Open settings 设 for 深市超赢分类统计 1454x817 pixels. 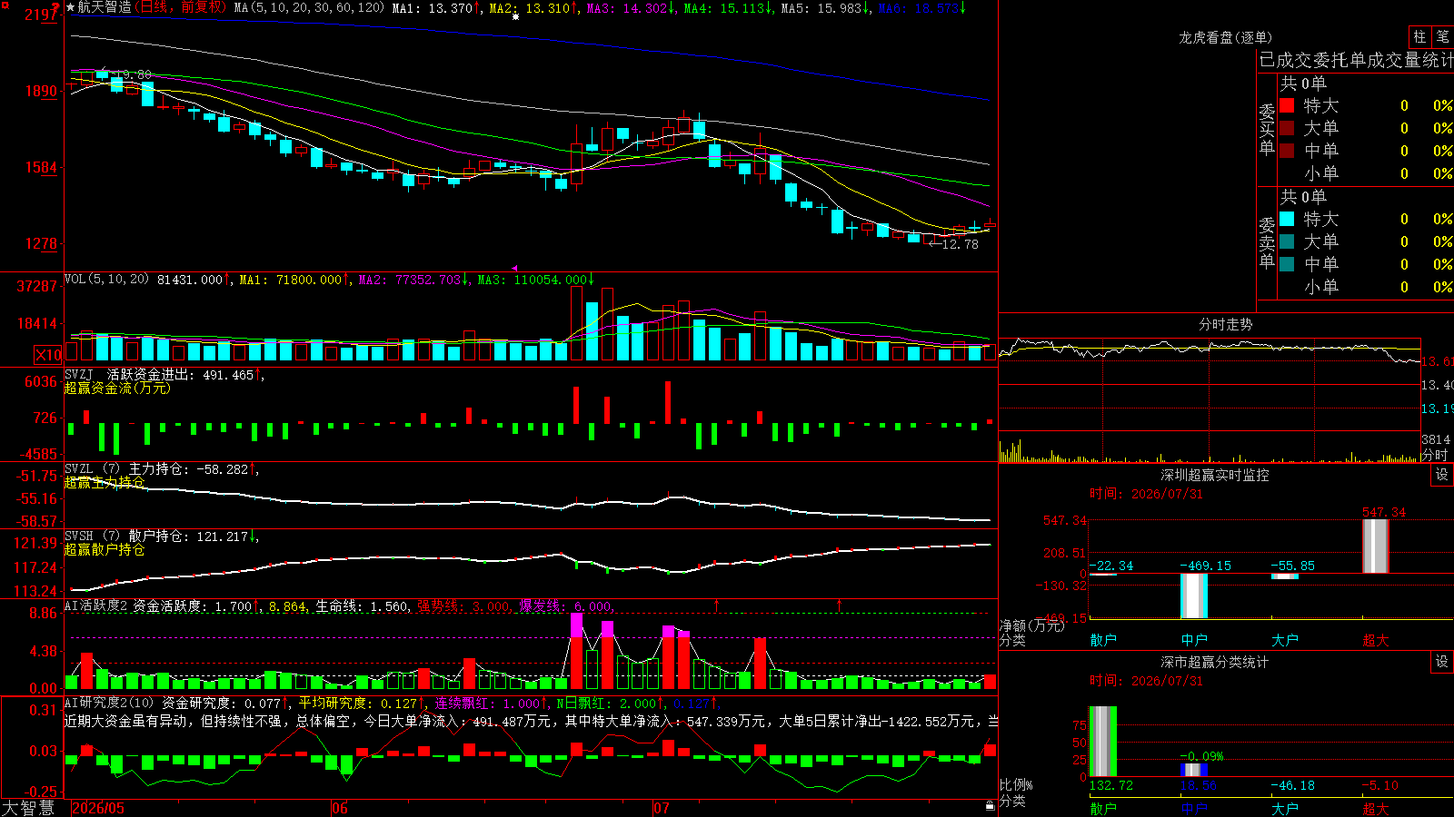1442,662
